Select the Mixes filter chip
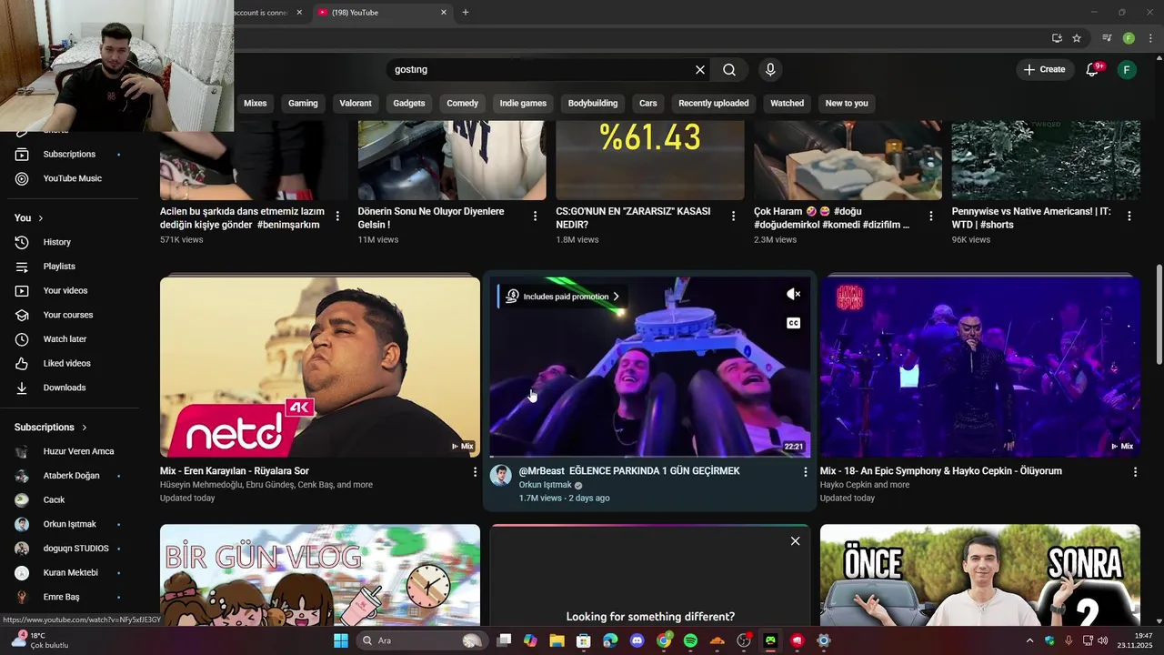Viewport: 1164px width, 655px height. click(256, 103)
